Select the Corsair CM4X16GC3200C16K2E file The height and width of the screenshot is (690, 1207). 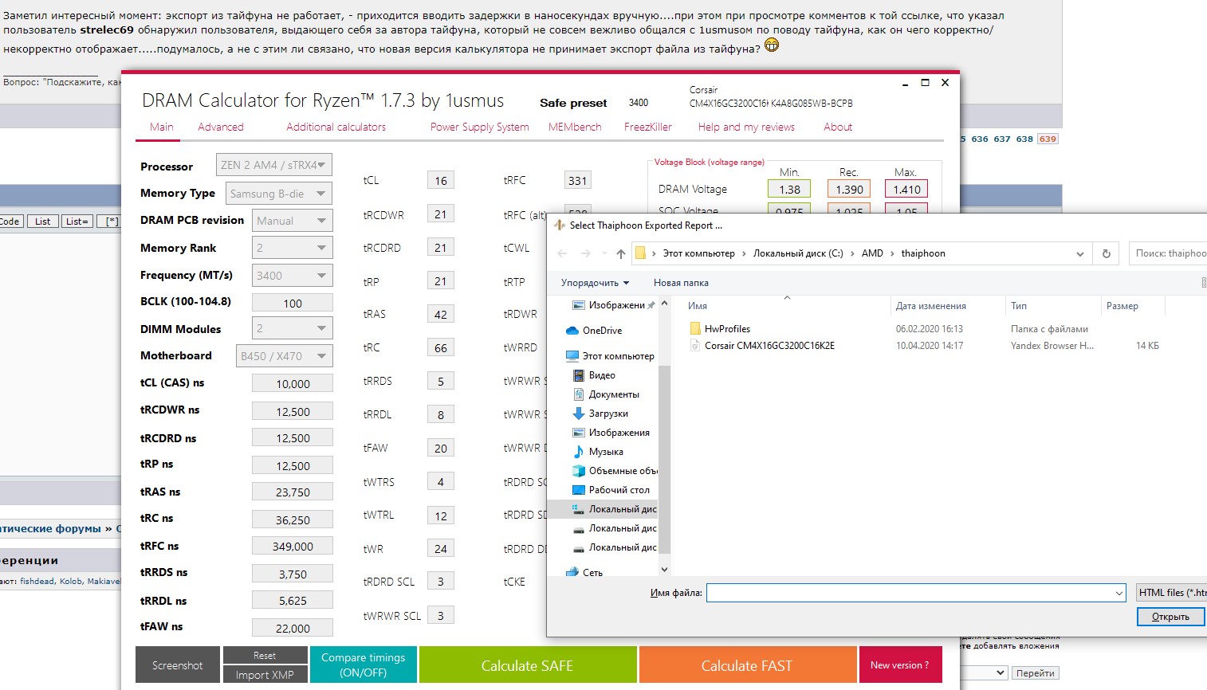[762, 346]
